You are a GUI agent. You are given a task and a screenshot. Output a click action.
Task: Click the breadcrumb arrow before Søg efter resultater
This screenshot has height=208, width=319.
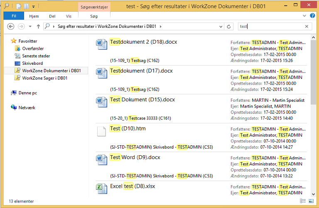54,27
